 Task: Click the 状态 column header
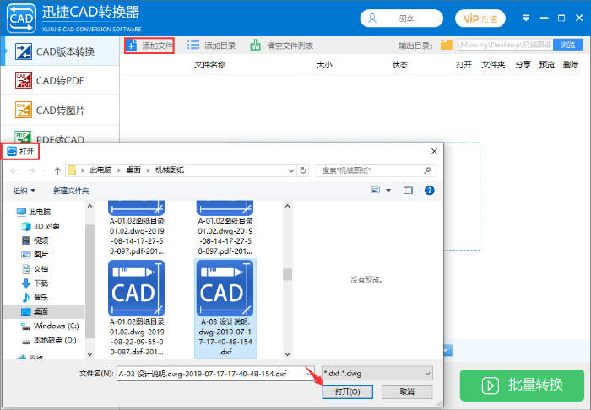click(399, 65)
